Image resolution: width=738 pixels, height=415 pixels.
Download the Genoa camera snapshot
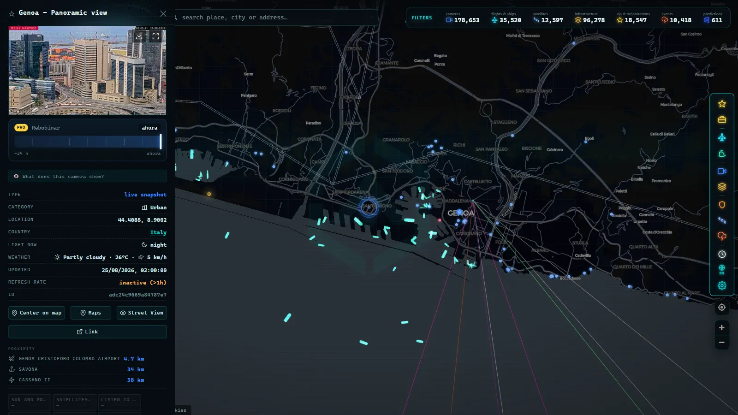click(x=139, y=36)
